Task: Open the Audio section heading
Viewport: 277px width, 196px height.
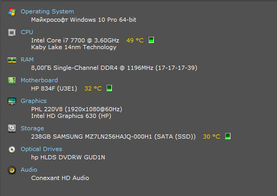Action: pyautogui.click(x=29, y=170)
